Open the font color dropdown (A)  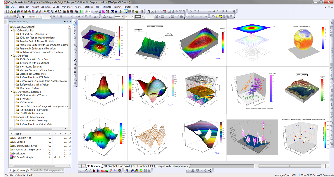[98, 16]
